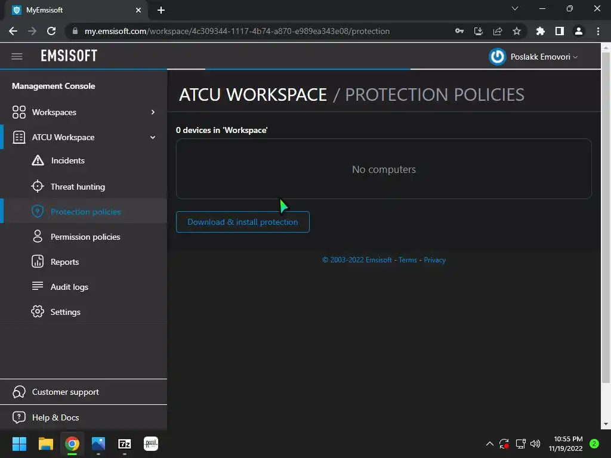611x458 pixels.
Task: Click the Reports chart icon
Action: 38,261
